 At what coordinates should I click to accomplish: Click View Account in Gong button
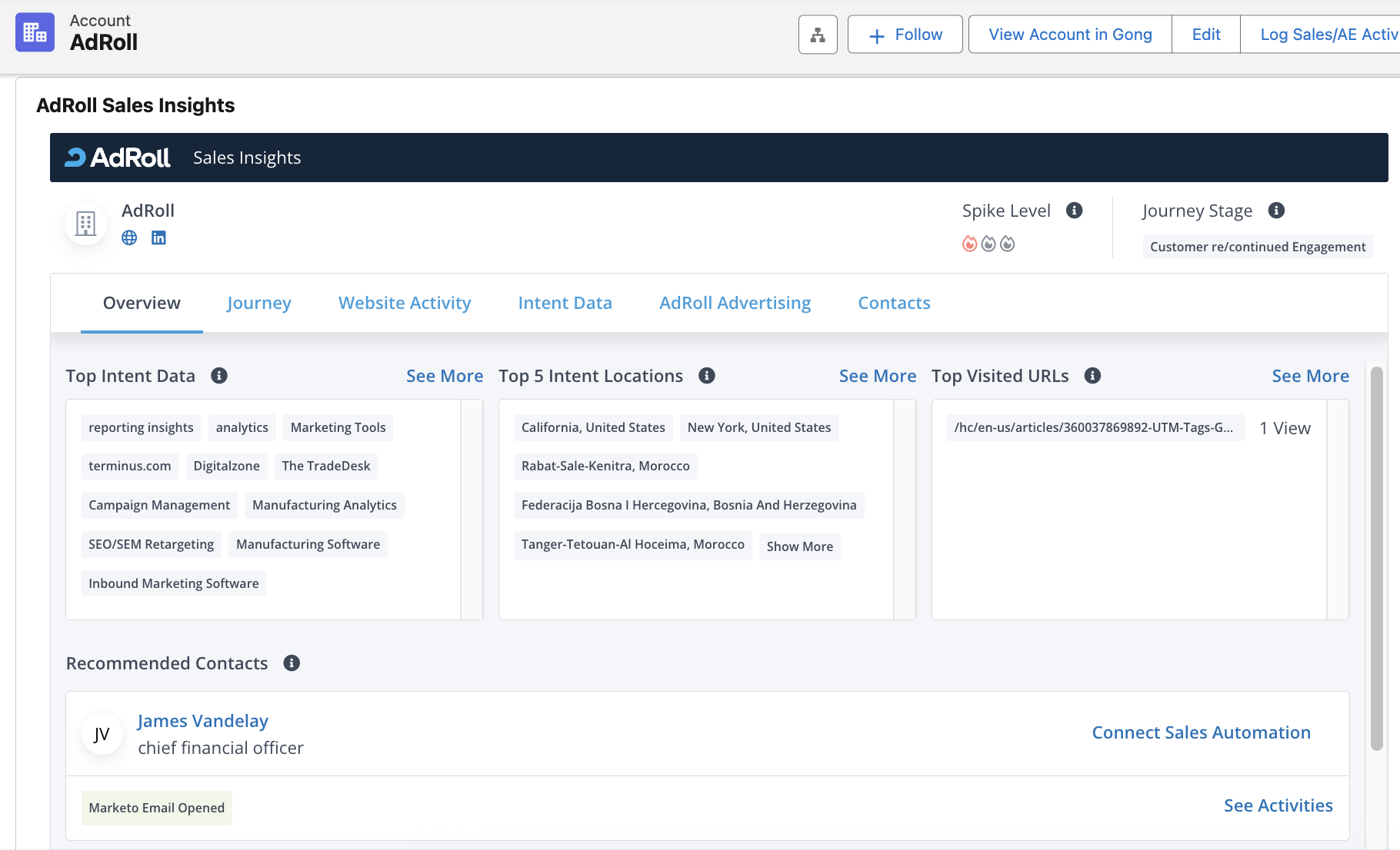[1070, 35]
